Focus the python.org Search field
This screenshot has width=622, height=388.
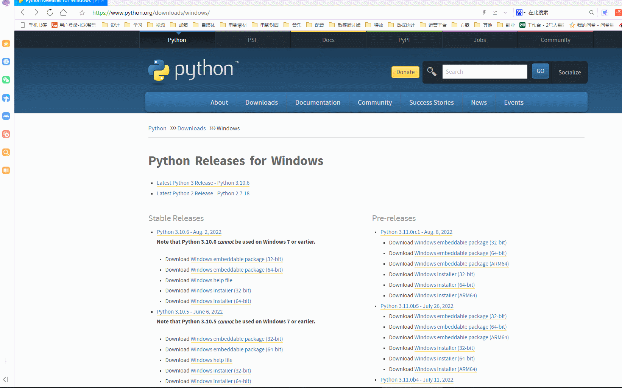pos(485,71)
